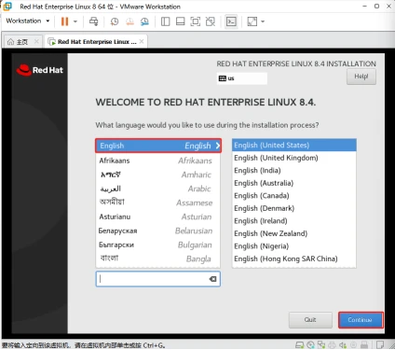Image resolution: width=395 pixels, height=350 pixels.
Task: Choose English (Nigeria) locale
Action: click(294, 246)
